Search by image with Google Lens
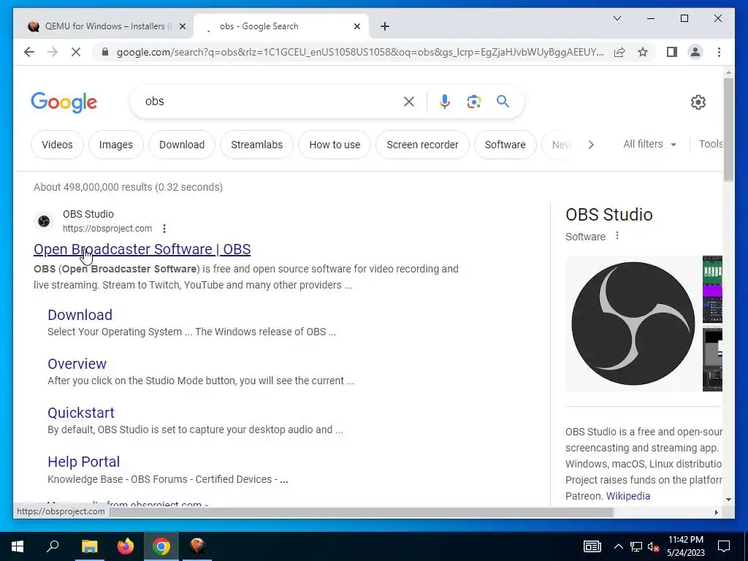This screenshot has width=748, height=561. coord(473,101)
